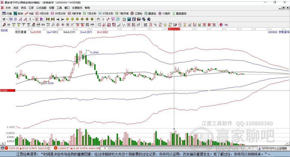Click the yin-yang circle icon

(x=221, y=25)
